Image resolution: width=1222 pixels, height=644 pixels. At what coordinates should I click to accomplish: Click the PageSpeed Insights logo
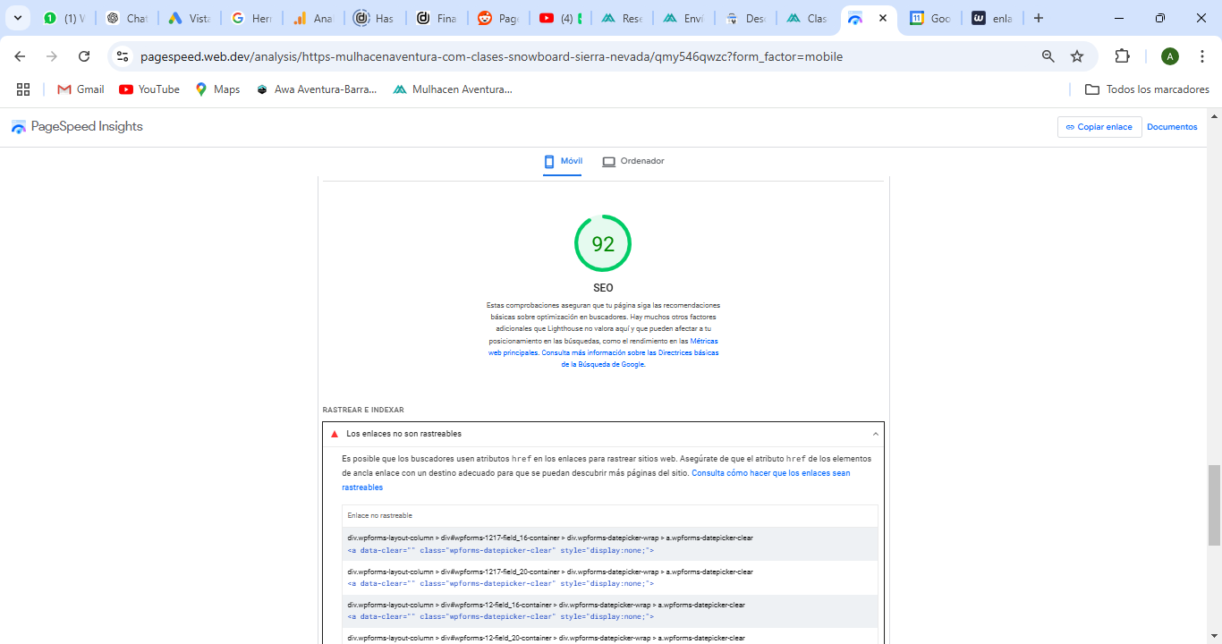pyautogui.click(x=77, y=127)
